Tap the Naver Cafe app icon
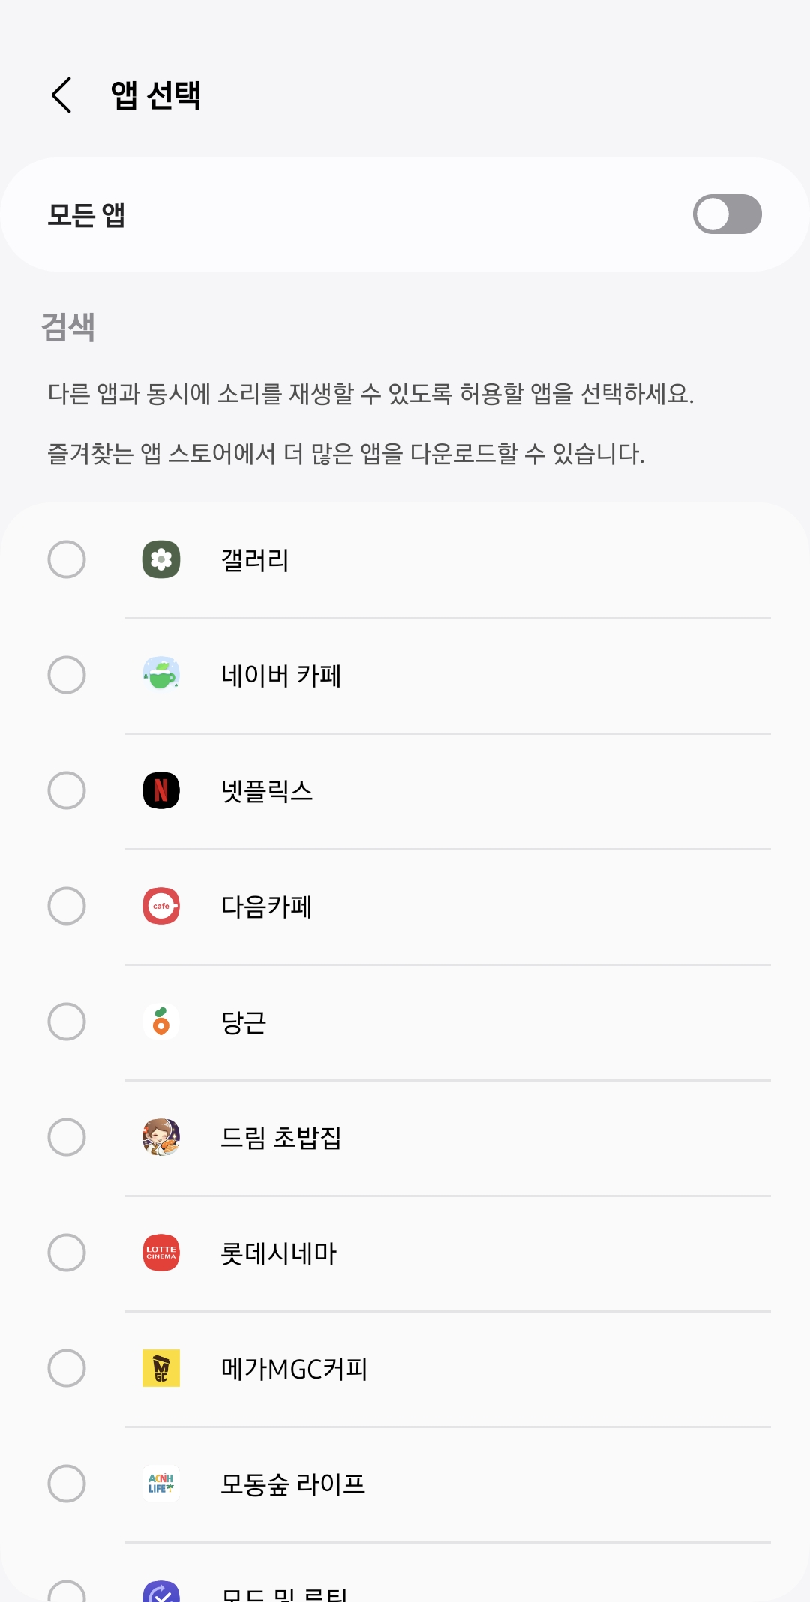 point(161,675)
